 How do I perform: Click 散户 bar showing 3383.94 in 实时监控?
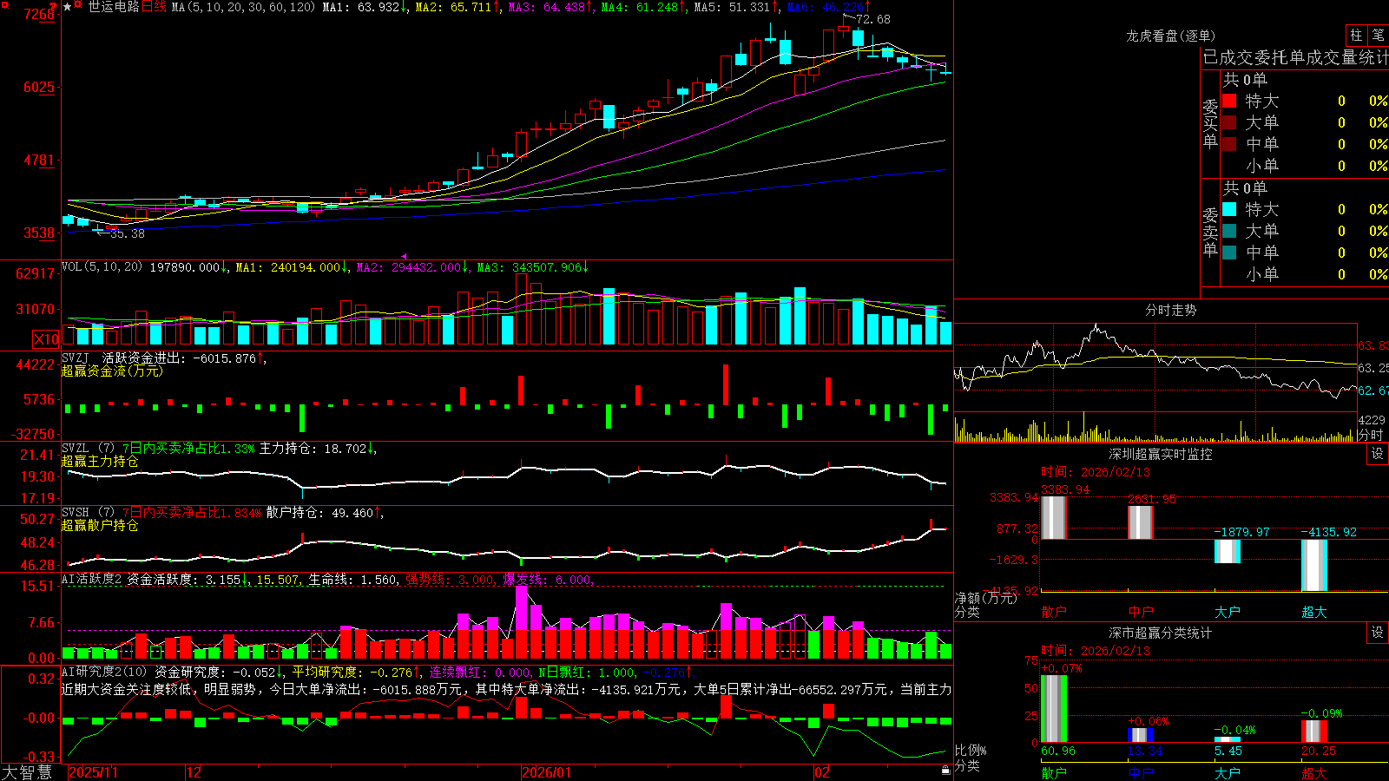pyautogui.click(x=1054, y=518)
